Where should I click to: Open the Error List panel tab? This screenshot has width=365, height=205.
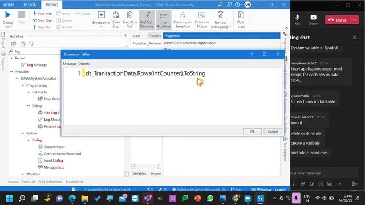(x=29, y=182)
